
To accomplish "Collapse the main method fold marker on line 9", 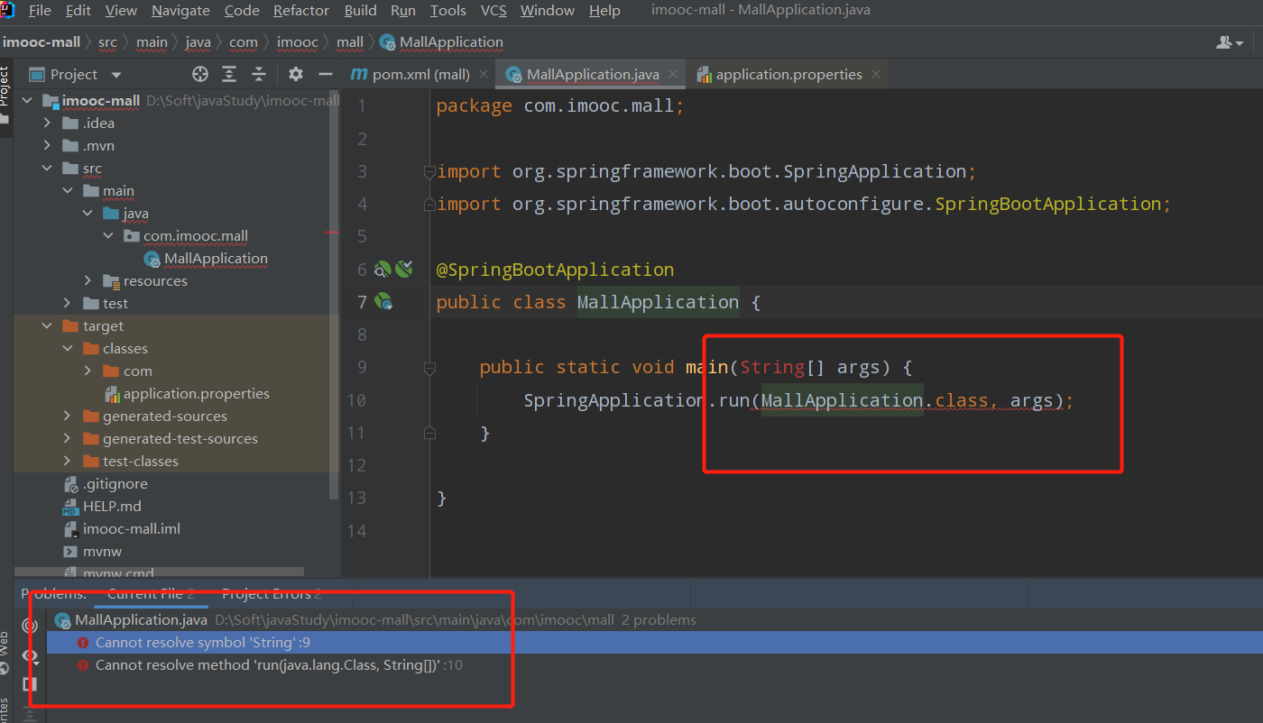I will click(429, 368).
